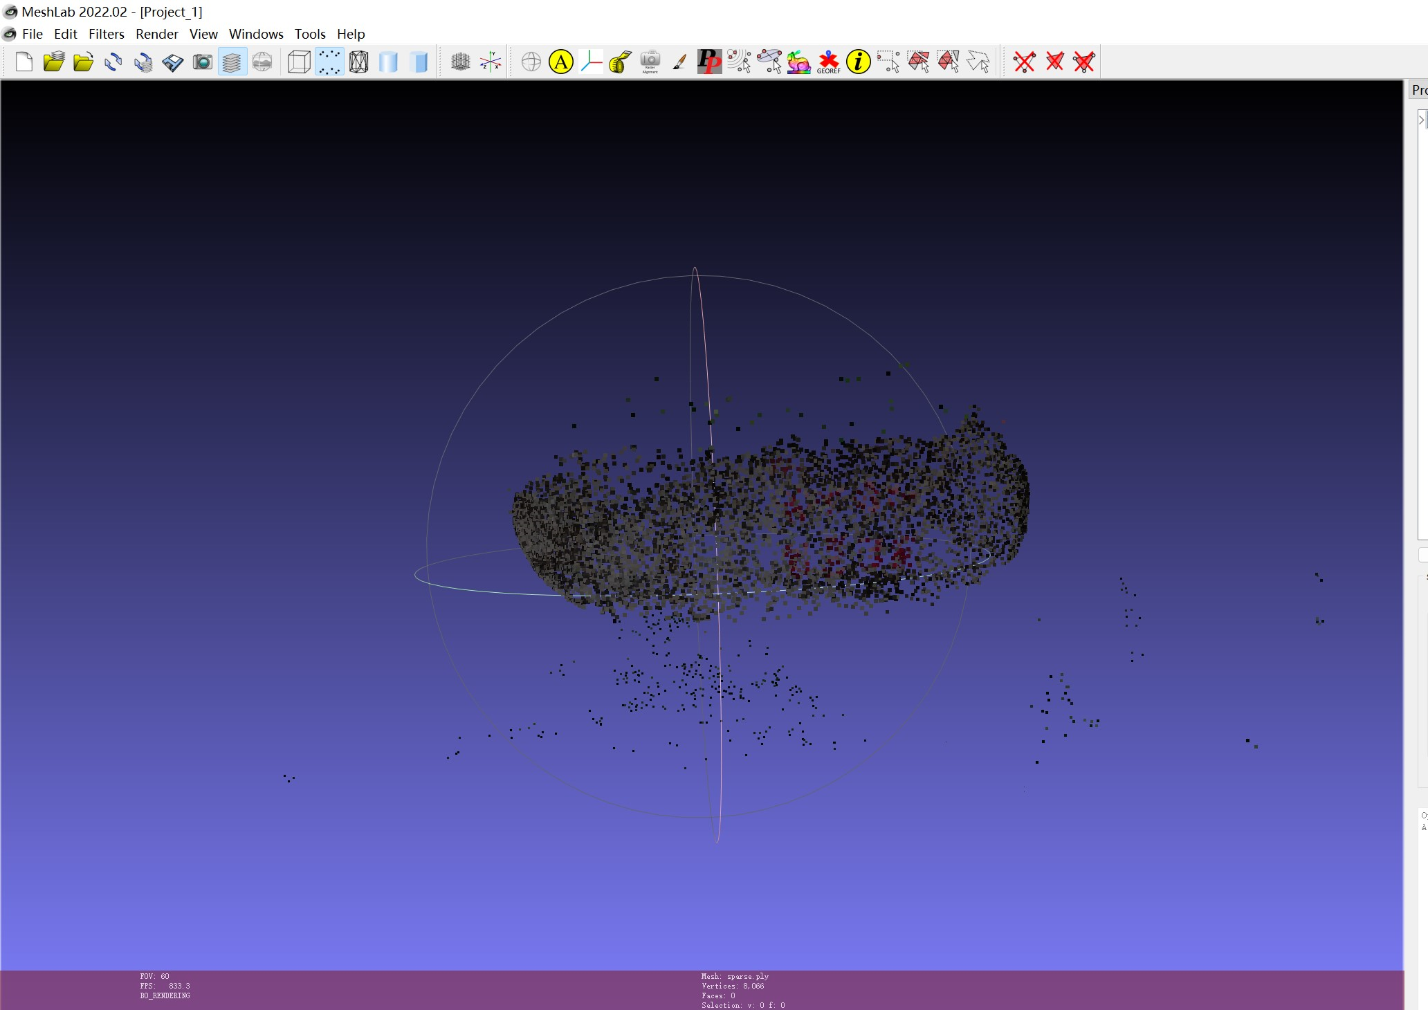Switch to flat shaded fill rendering
This screenshot has width=1428, height=1010.
coord(388,62)
